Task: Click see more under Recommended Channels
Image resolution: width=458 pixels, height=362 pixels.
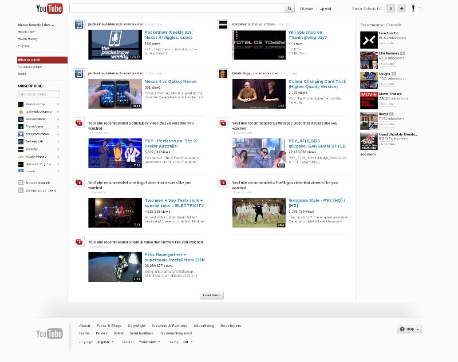Action: 368,154
